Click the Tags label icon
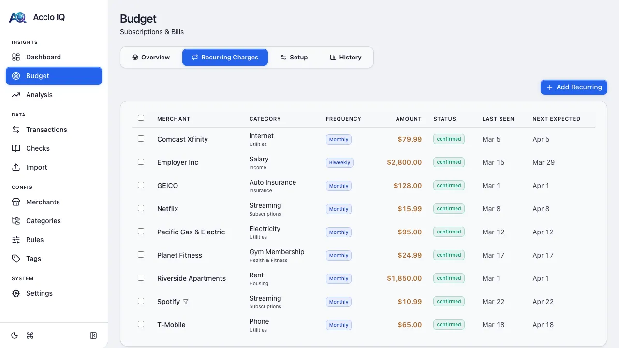Image resolution: width=619 pixels, height=348 pixels. click(x=16, y=259)
